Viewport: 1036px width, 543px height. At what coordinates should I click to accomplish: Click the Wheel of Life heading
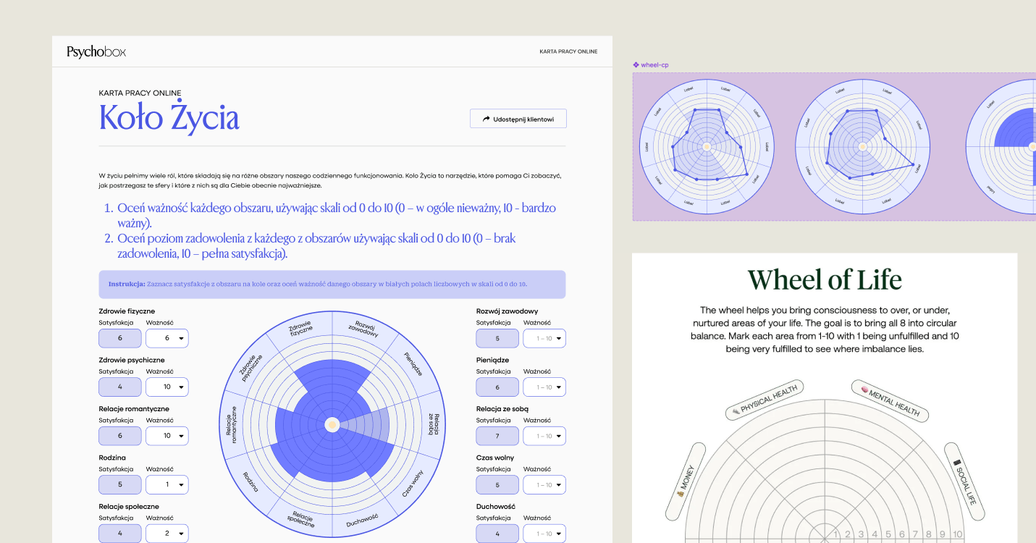pyautogui.click(x=825, y=279)
